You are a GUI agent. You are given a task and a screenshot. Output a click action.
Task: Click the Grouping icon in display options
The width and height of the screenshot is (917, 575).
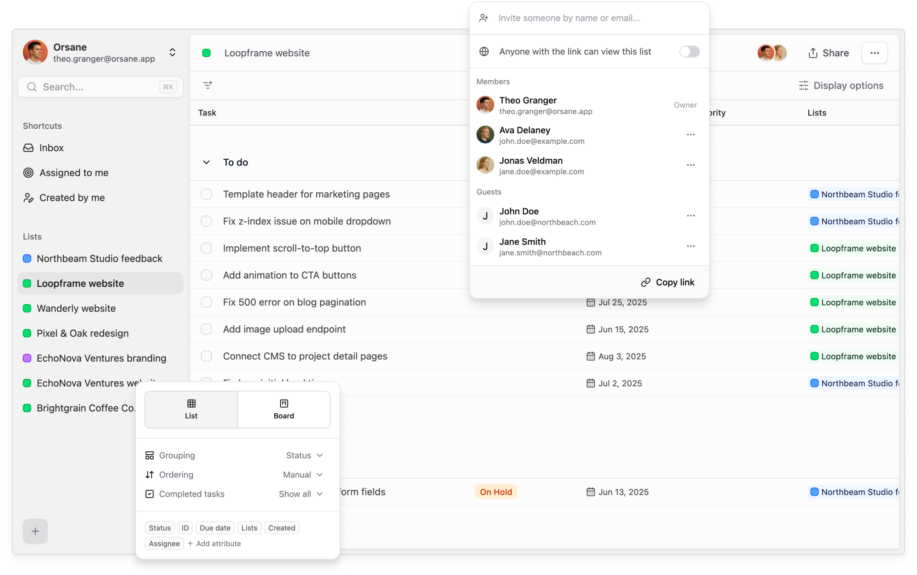tap(150, 455)
